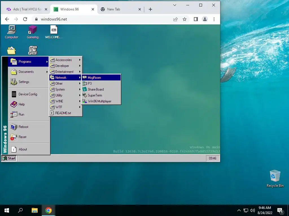Click the Run dialog icon
The height and width of the screenshot is (216, 289).
pyautogui.click(x=14, y=114)
